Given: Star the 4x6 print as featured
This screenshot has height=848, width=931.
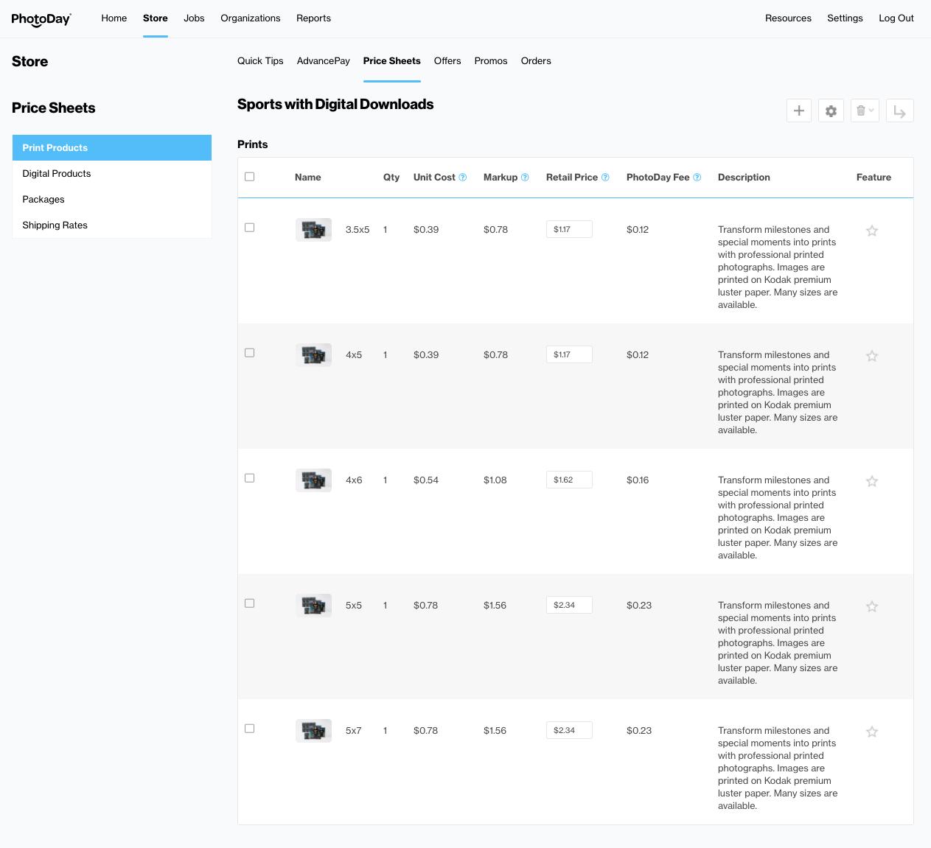Looking at the screenshot, I should click(x=872, y=481).
